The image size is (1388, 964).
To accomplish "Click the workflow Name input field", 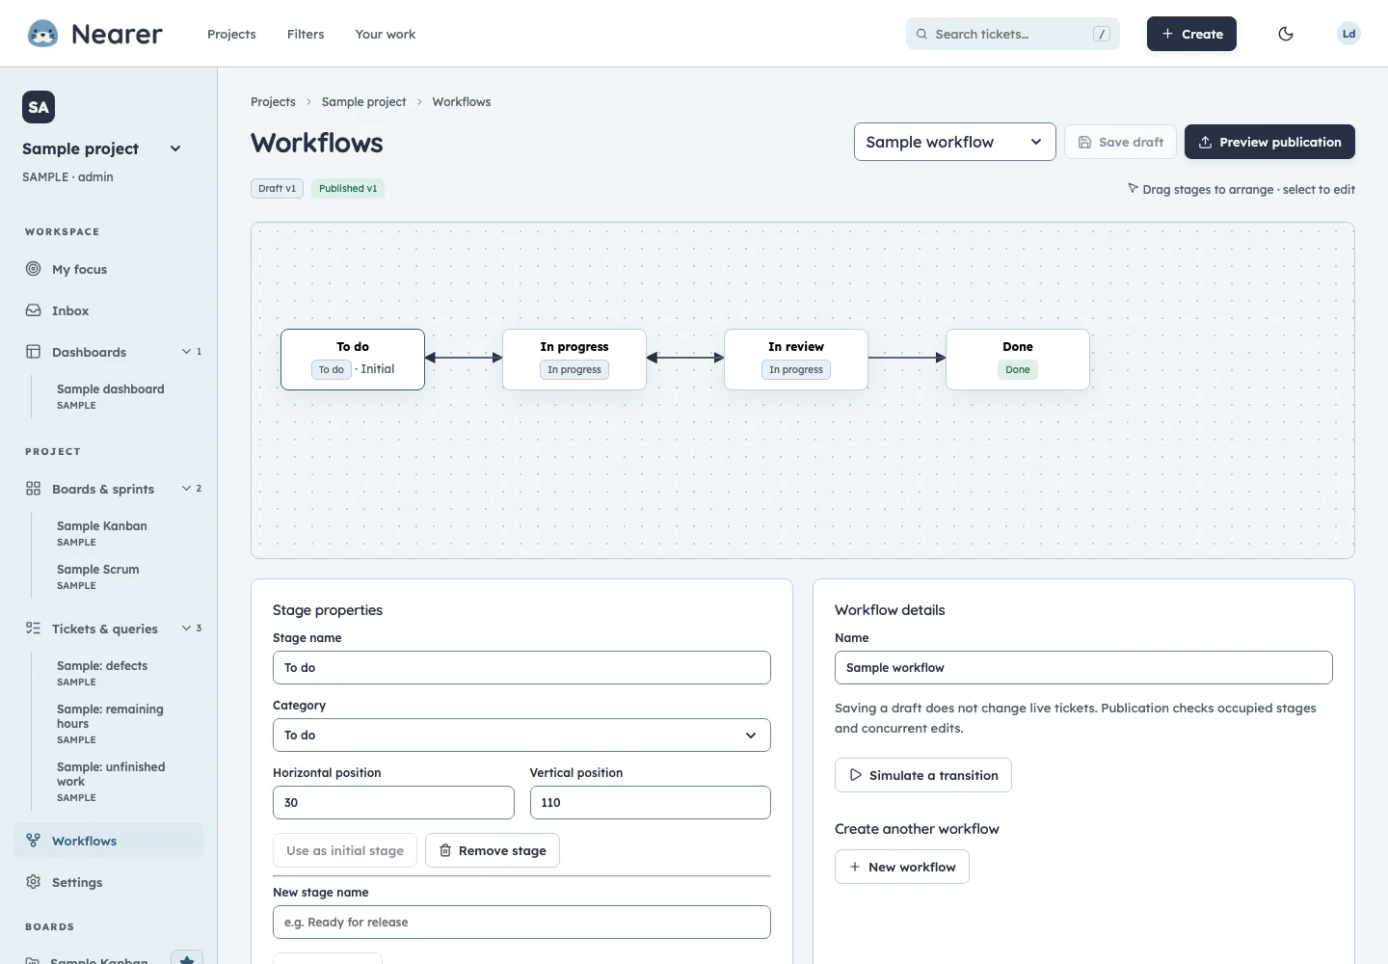I will (1083, 667).
